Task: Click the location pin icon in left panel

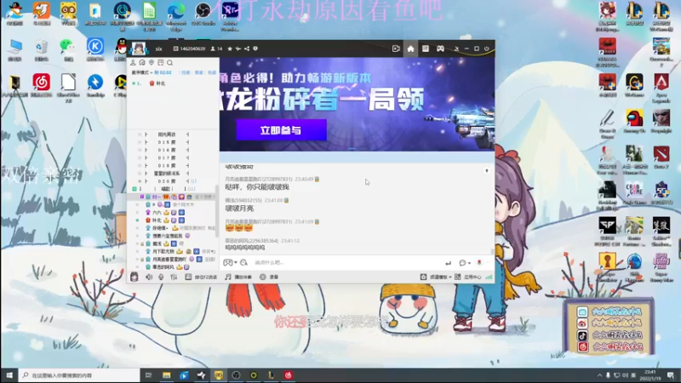Action: coord(152,63)
